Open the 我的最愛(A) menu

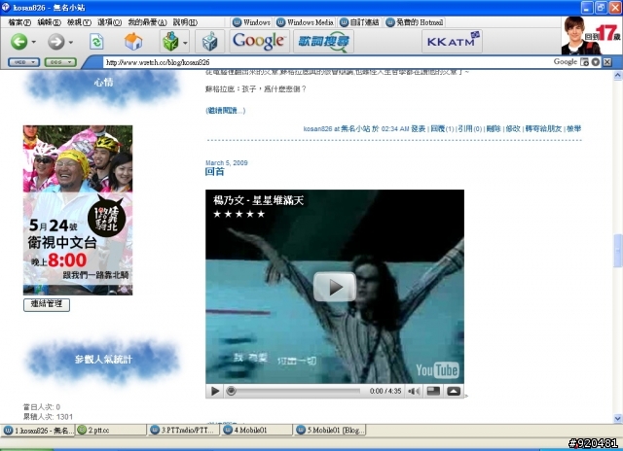point(147,22)
